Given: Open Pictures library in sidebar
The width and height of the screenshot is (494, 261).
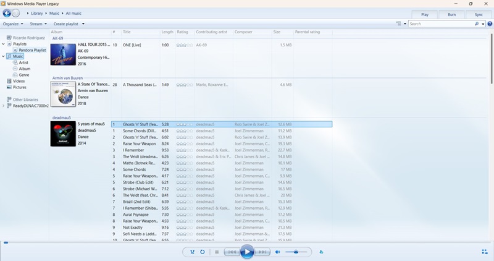Looking at the screenshot, I should click(20, 87).
